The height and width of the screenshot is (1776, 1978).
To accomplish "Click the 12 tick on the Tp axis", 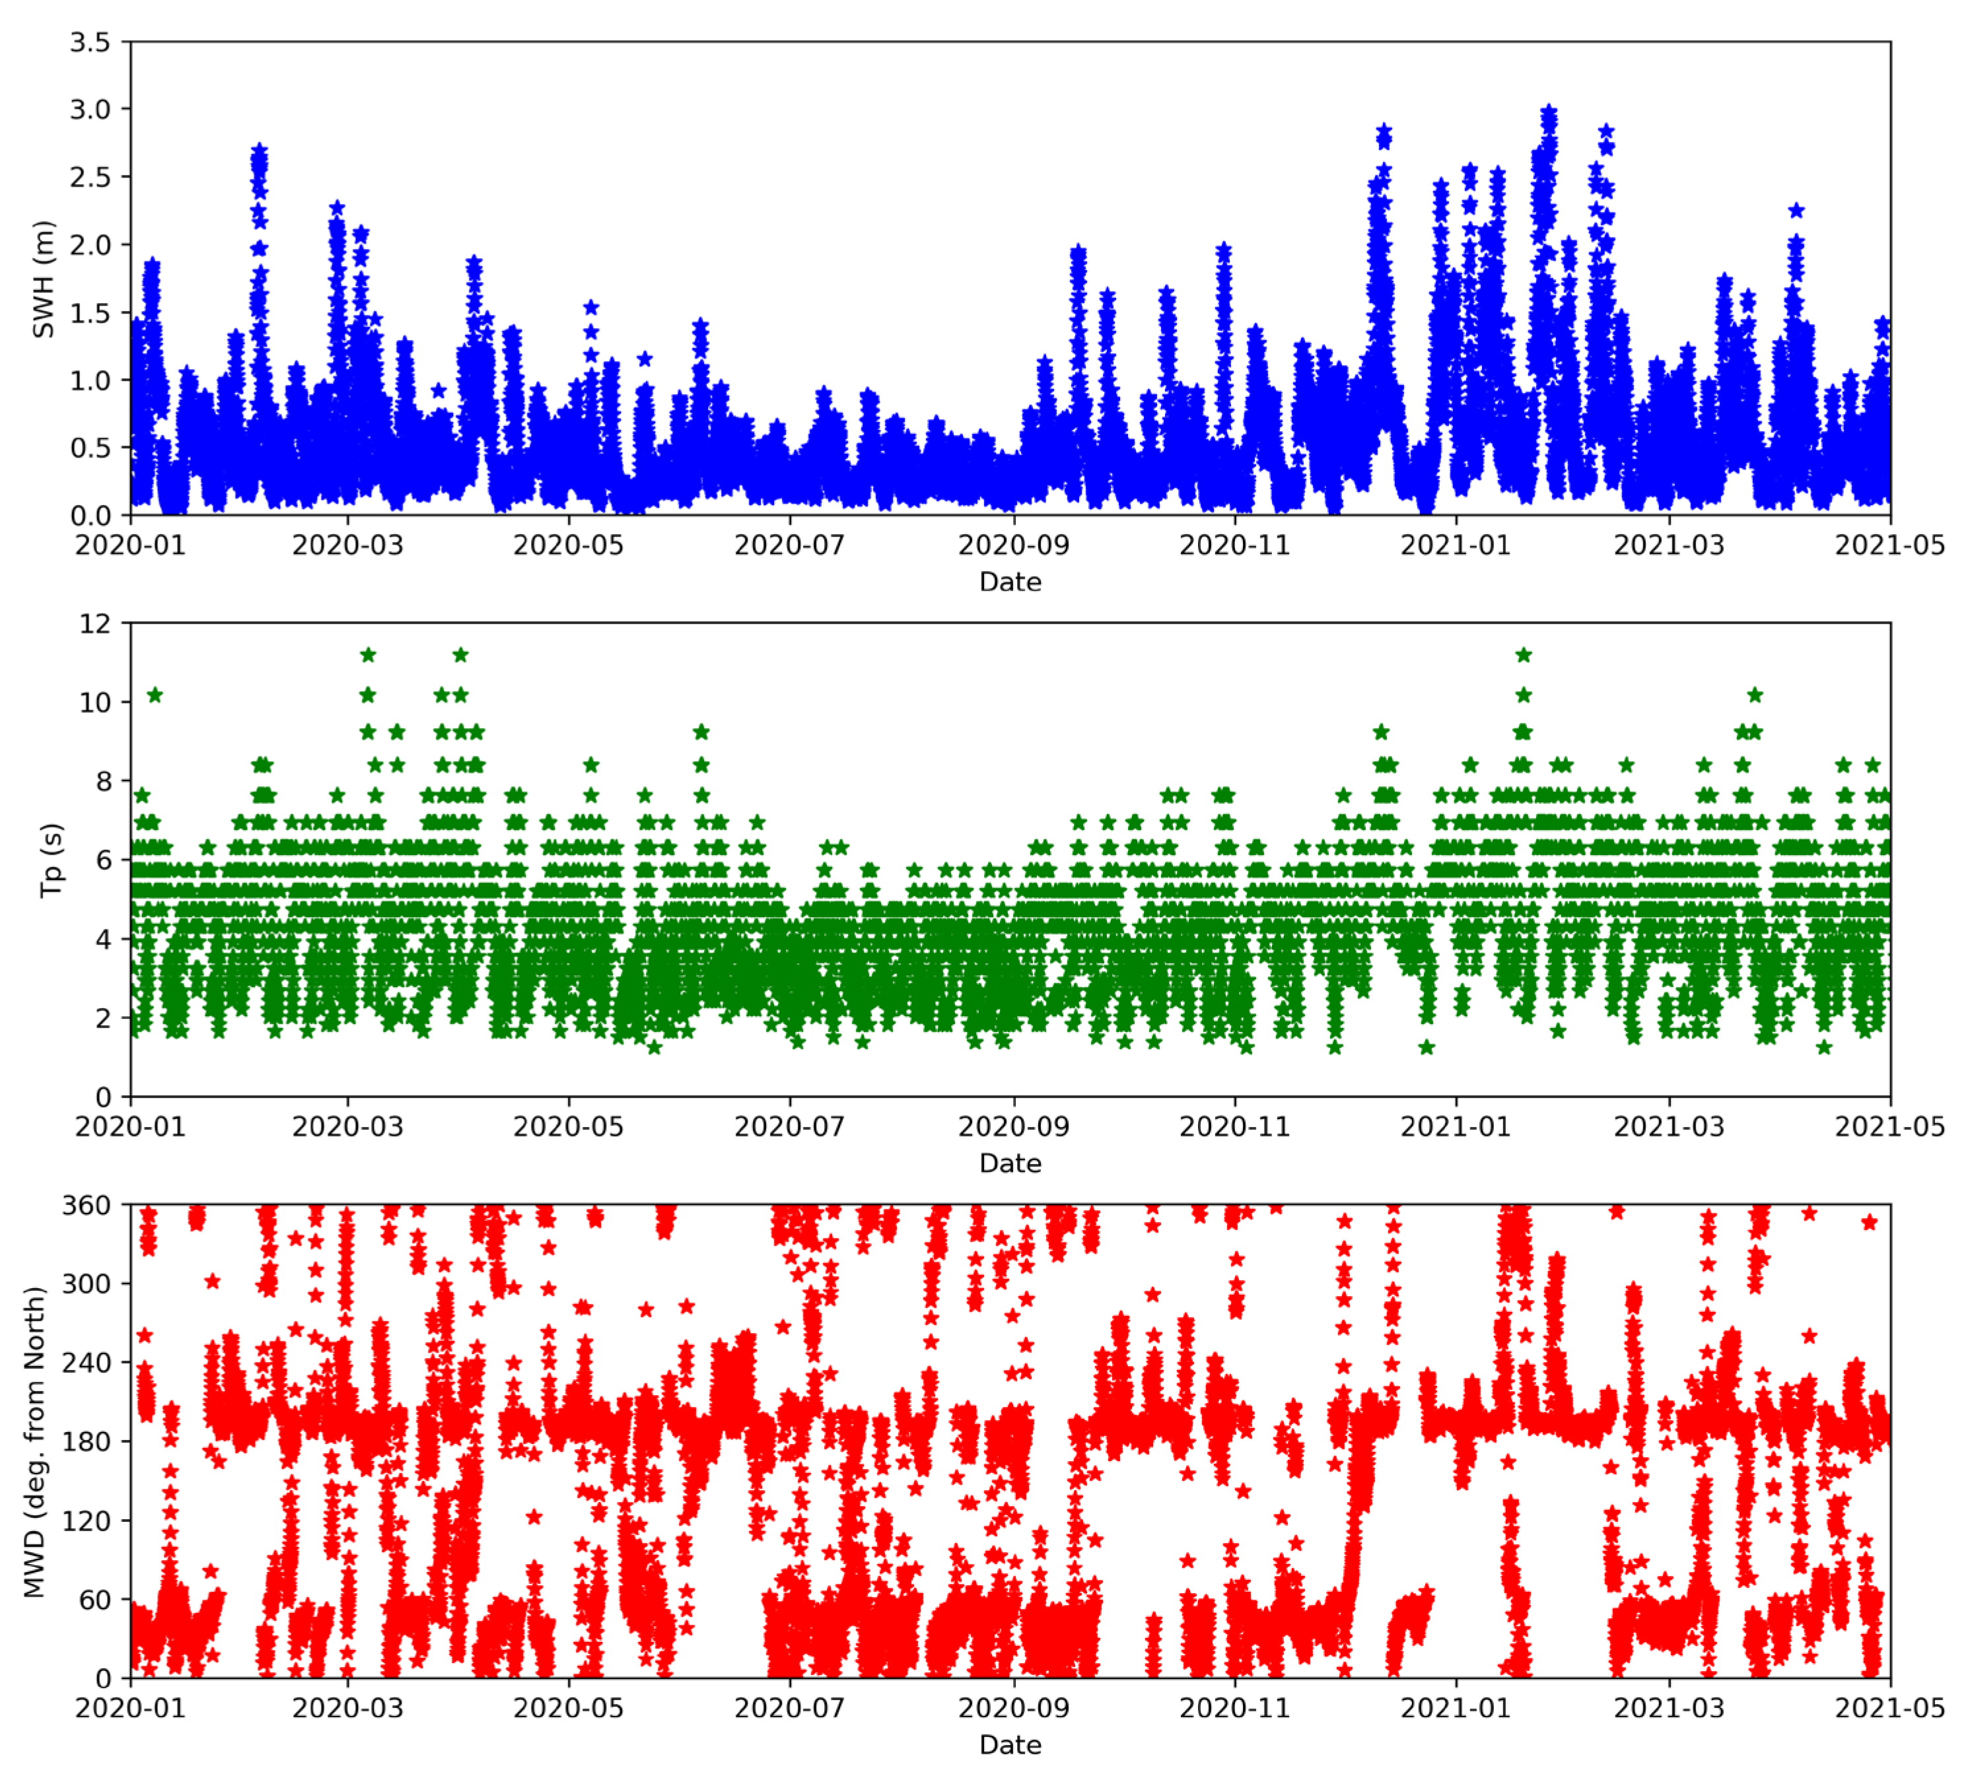I will [96, 623].
